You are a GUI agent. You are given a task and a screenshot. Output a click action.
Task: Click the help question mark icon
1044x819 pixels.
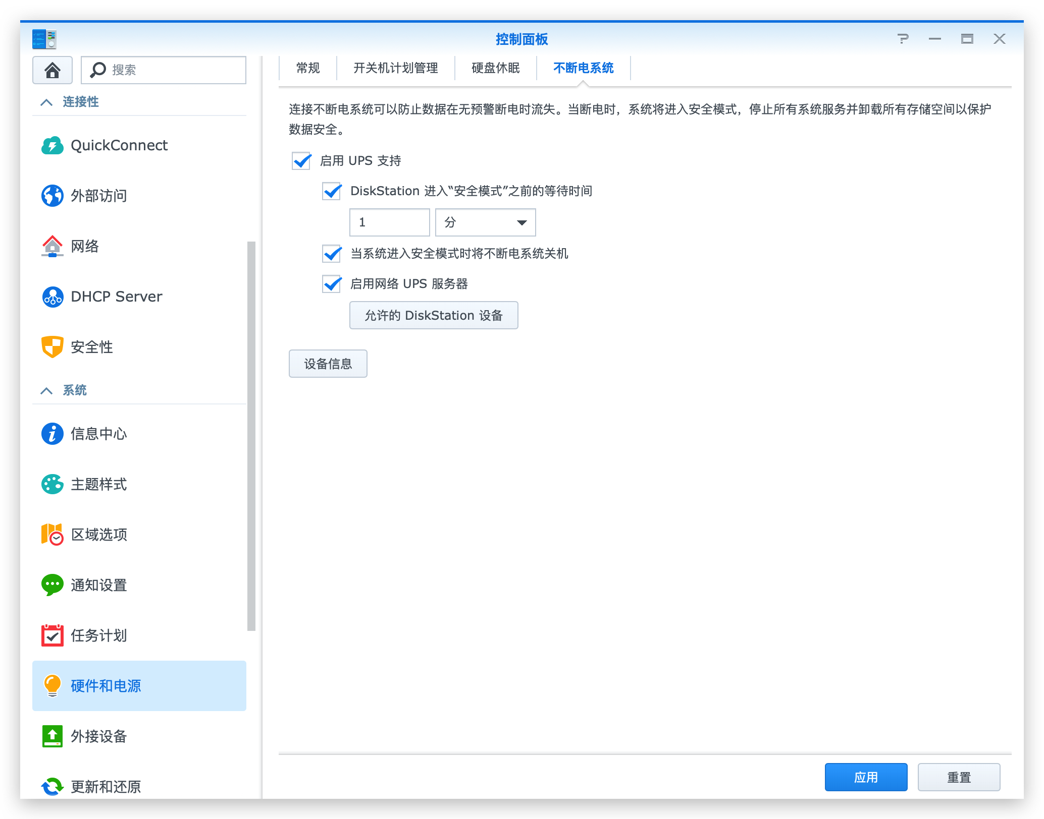(903, 39)
